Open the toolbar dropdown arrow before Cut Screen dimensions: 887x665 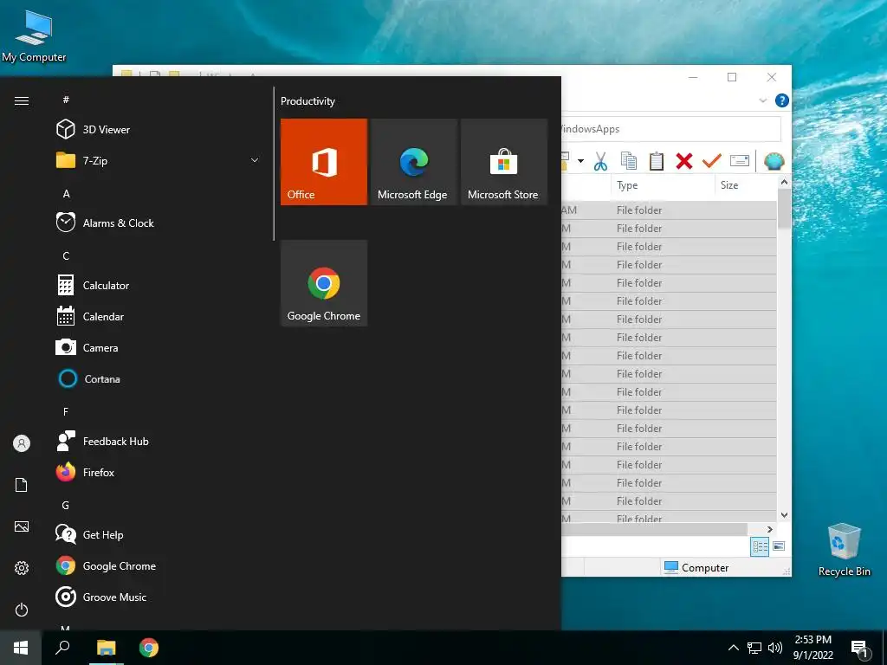coord(580,161)
